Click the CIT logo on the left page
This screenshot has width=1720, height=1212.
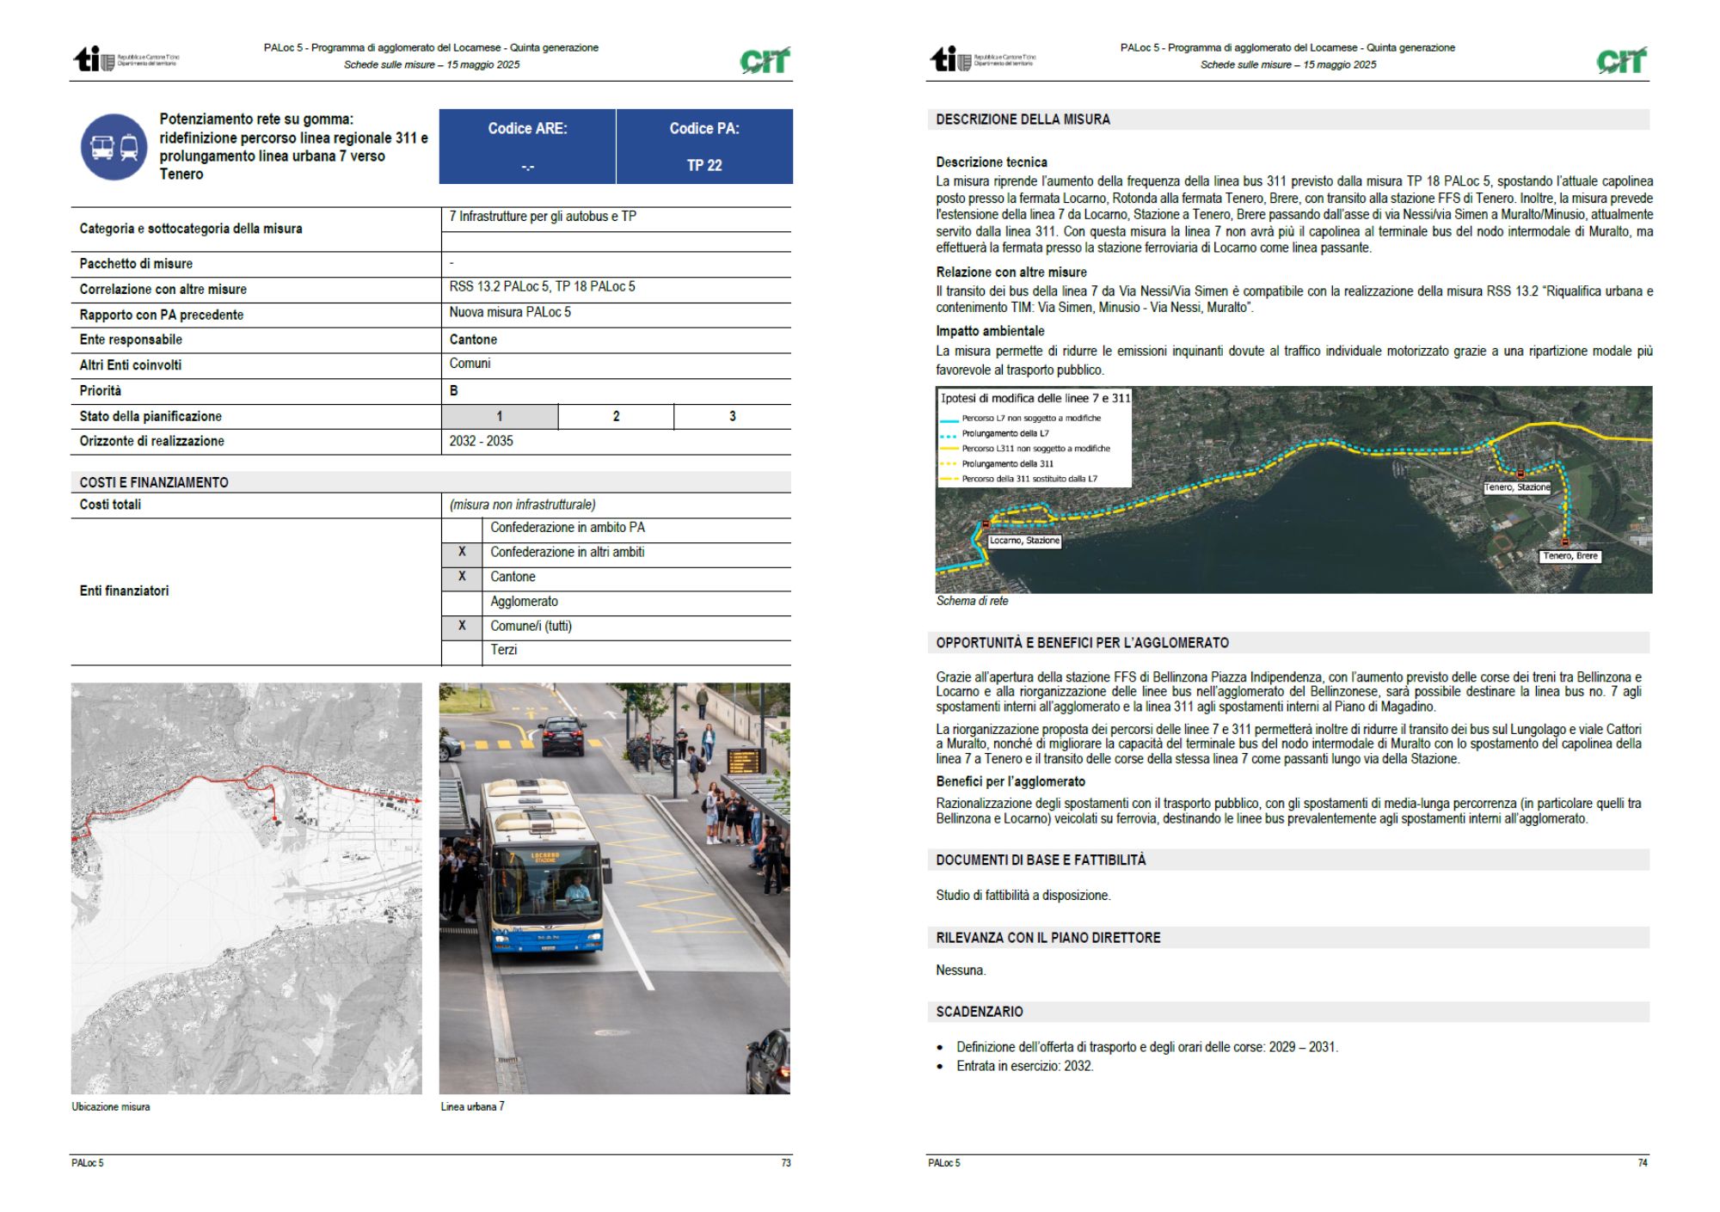(764, 60)
